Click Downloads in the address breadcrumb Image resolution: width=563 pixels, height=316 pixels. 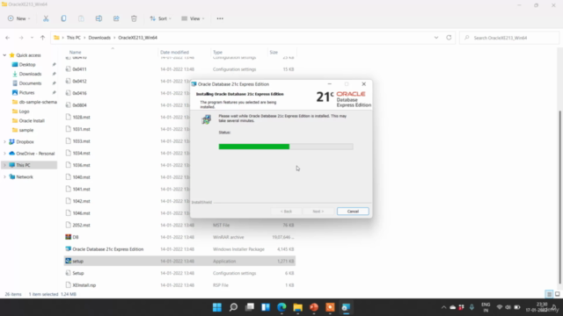click(99, 38)
